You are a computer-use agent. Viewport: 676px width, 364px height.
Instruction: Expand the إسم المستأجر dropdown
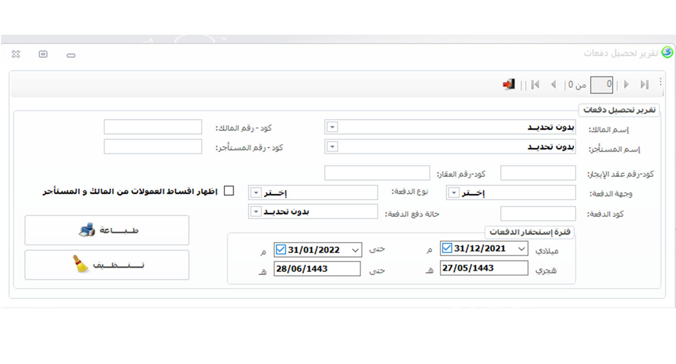click(x=333, y=147)
